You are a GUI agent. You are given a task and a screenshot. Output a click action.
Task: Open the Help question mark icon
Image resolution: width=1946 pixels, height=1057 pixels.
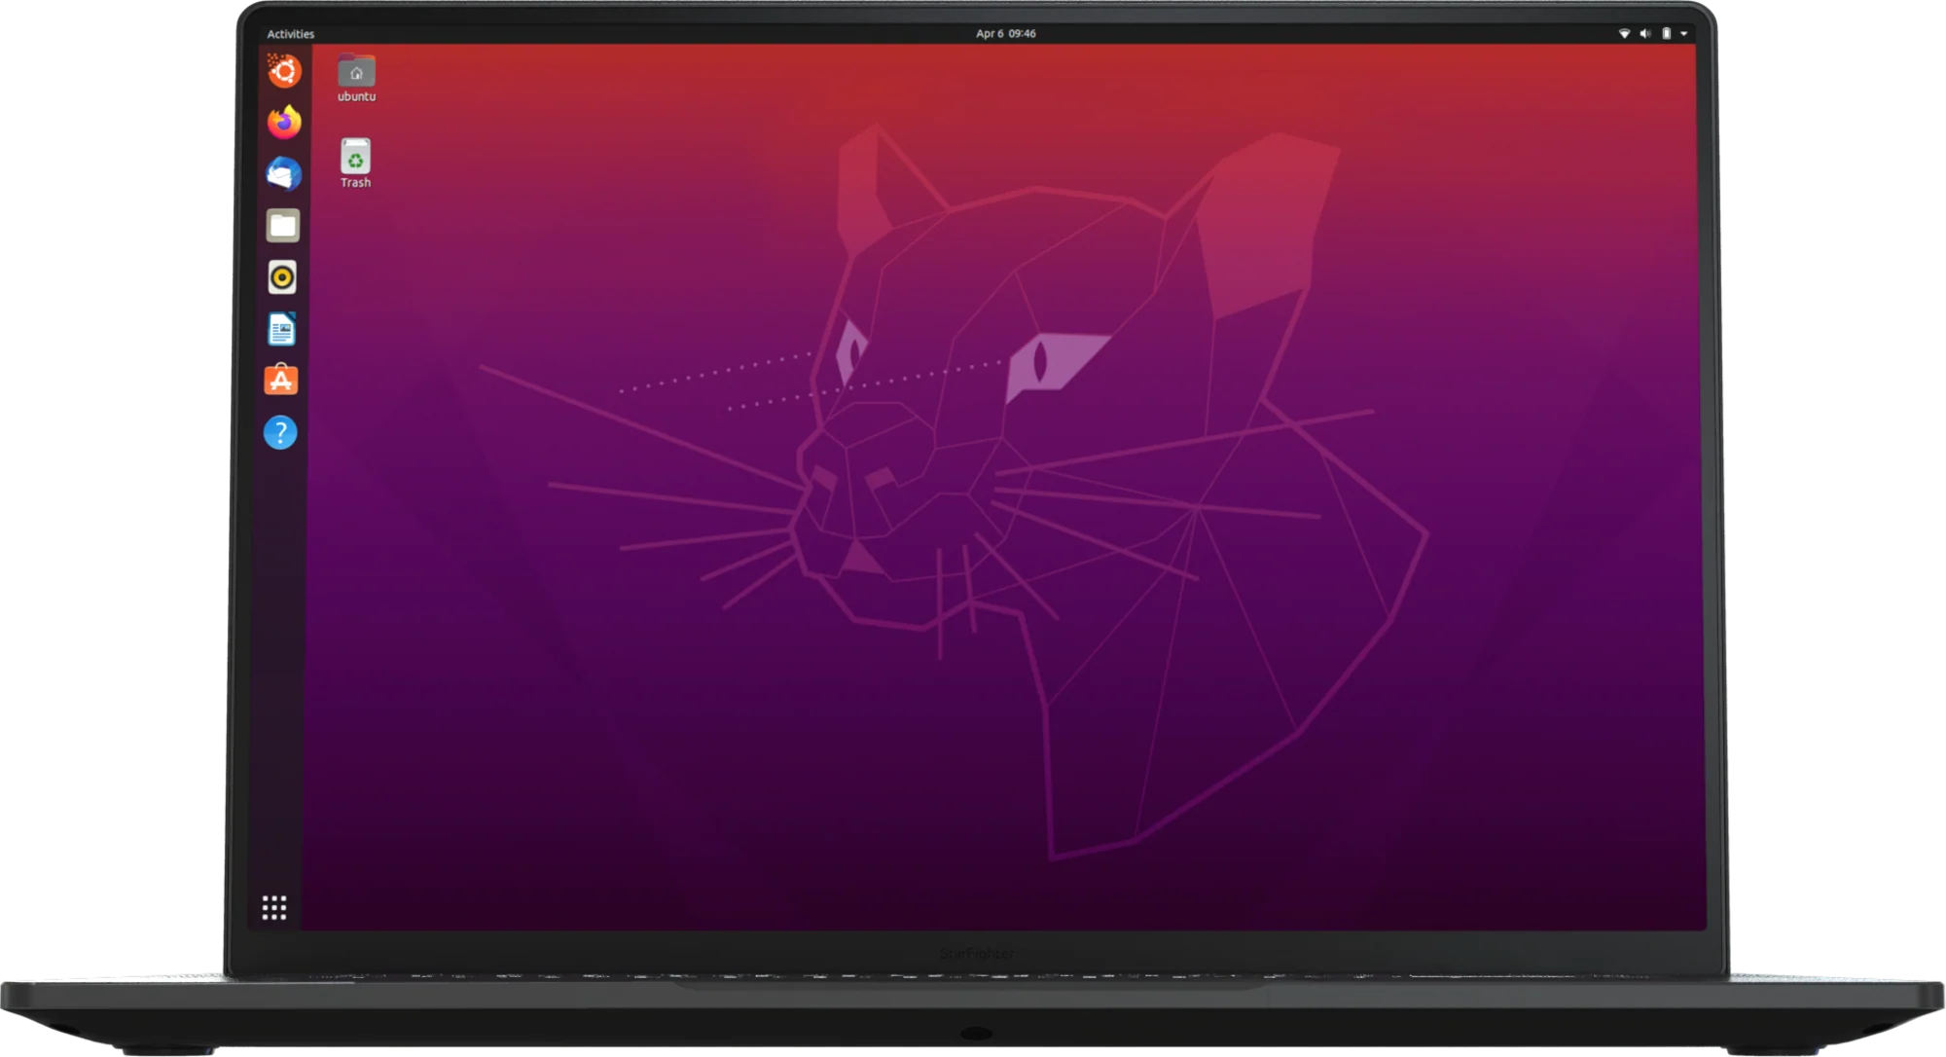click(x=280, y=432)
